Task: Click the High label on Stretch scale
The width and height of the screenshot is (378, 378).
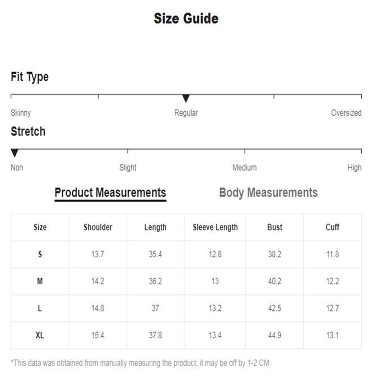Action: pos(355,167)
